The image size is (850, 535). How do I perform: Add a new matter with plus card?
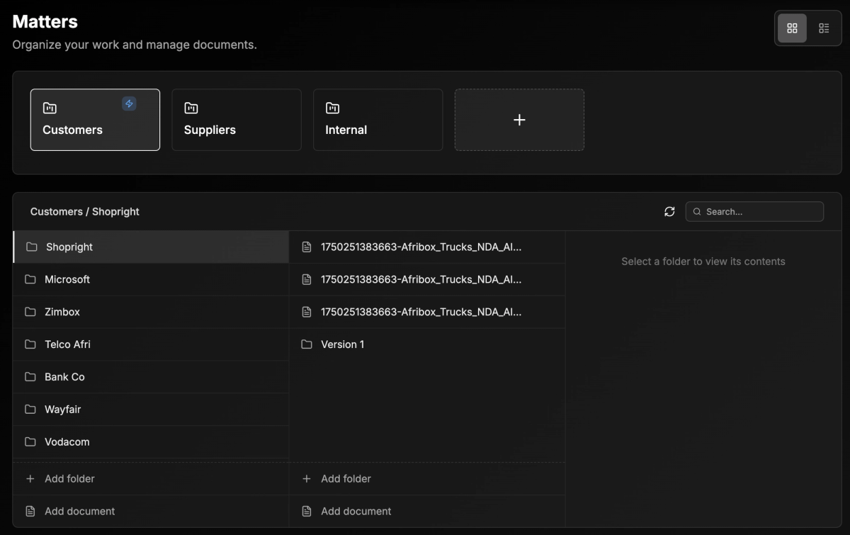pyautogui.click(x=519, y=120)
